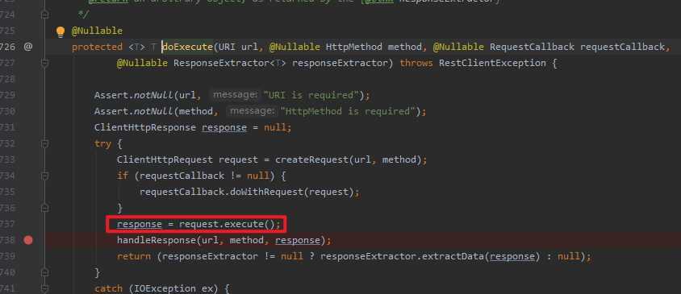The image size is (681, 294).
Task: Click the throws keyword
Action: [x=416, y=64]
